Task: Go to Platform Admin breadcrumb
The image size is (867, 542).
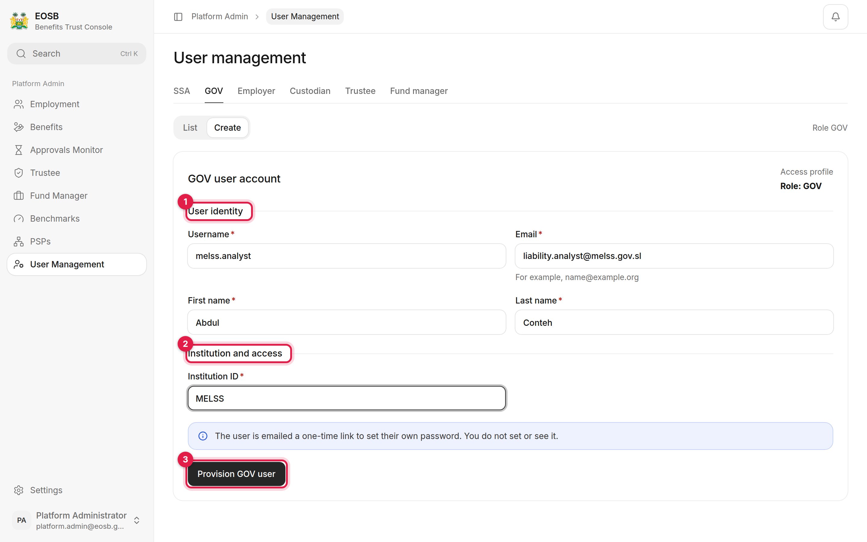Action: [220, 17]
